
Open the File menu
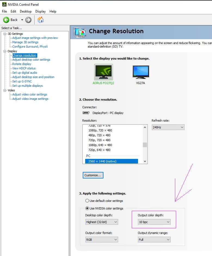4,11
